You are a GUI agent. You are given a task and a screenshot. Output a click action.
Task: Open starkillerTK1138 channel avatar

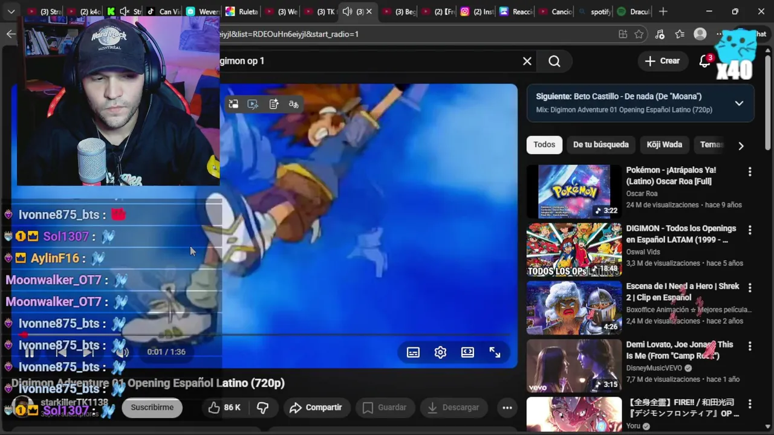[x=24, y=407]
